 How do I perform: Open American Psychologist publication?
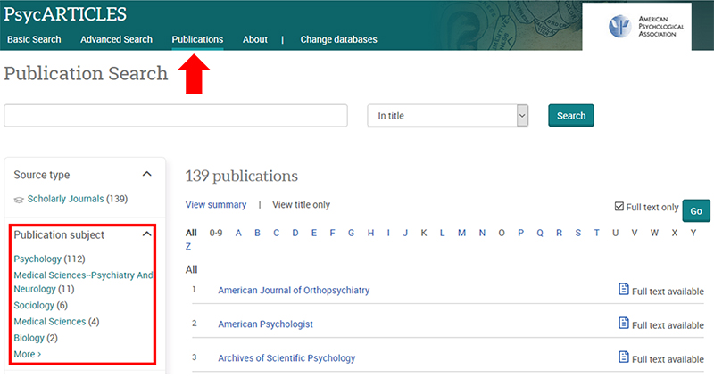[x=265, y=324]
